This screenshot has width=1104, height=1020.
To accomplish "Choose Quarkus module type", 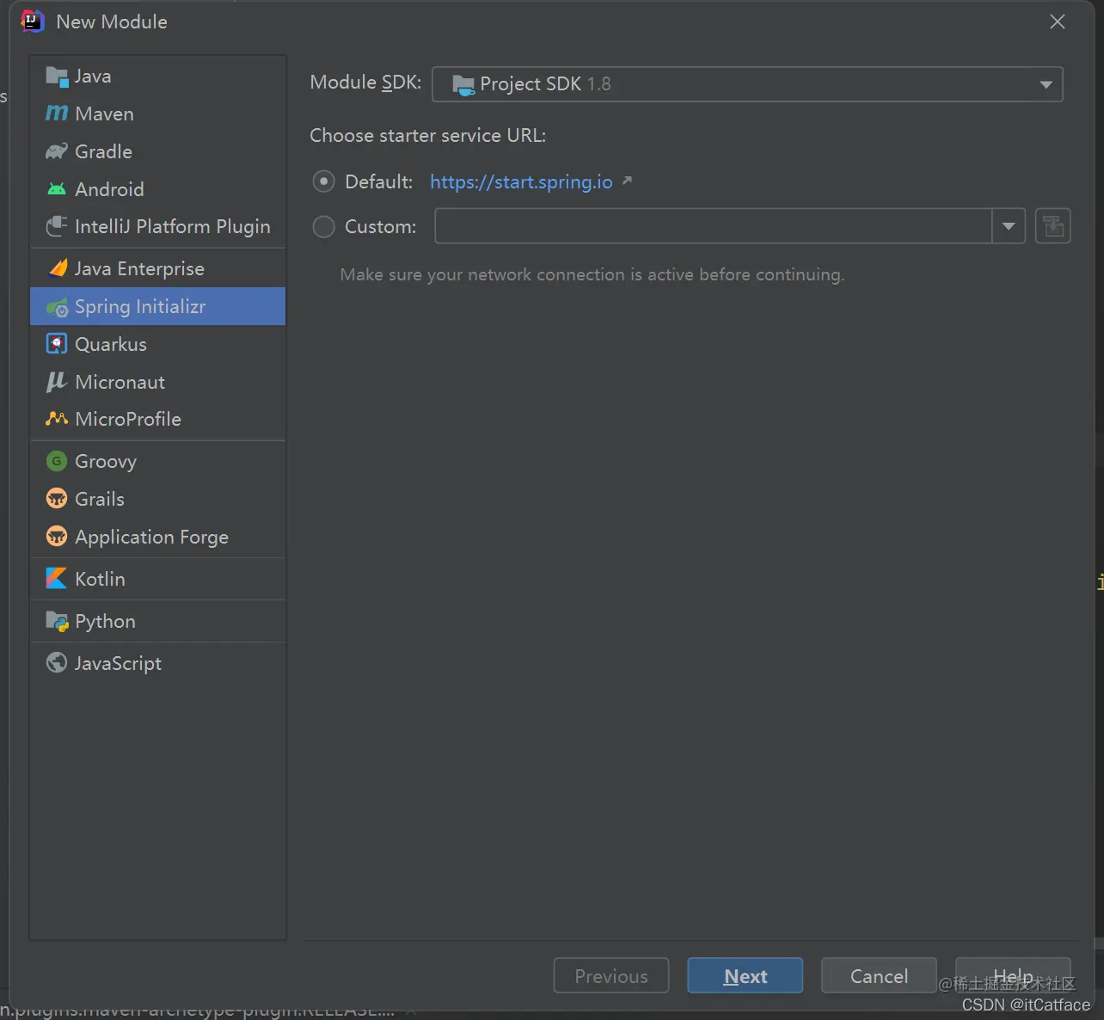I will point(158,344).
